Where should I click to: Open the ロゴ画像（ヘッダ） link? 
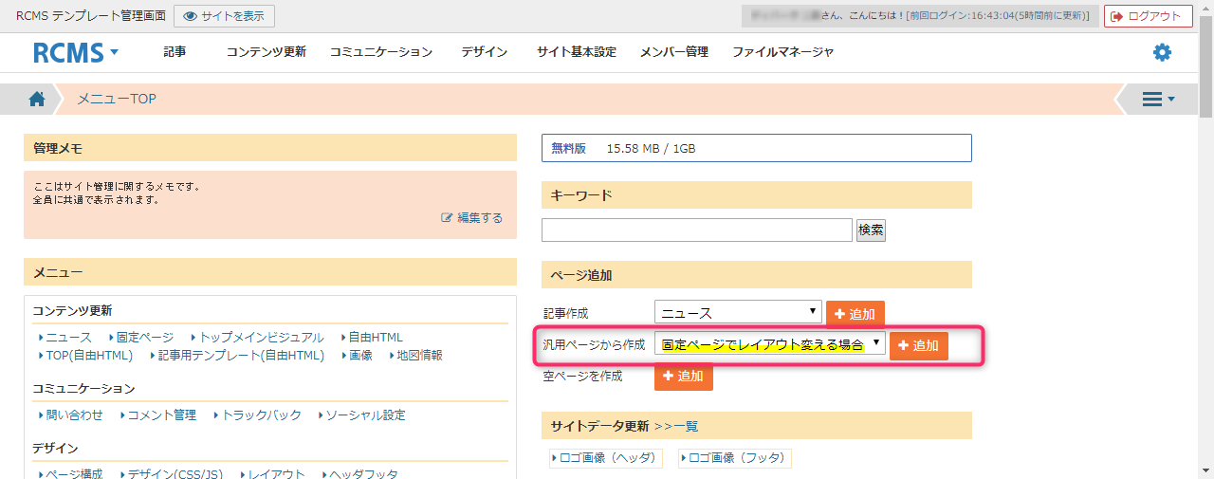coord(607,458)
